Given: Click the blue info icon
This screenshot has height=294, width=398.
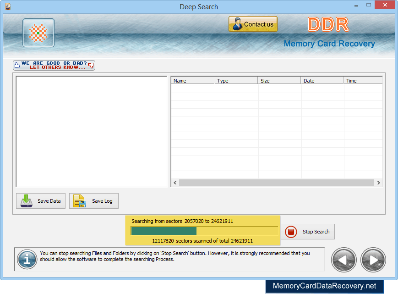Looking at the screenshot, I should (x=27, y=259).
